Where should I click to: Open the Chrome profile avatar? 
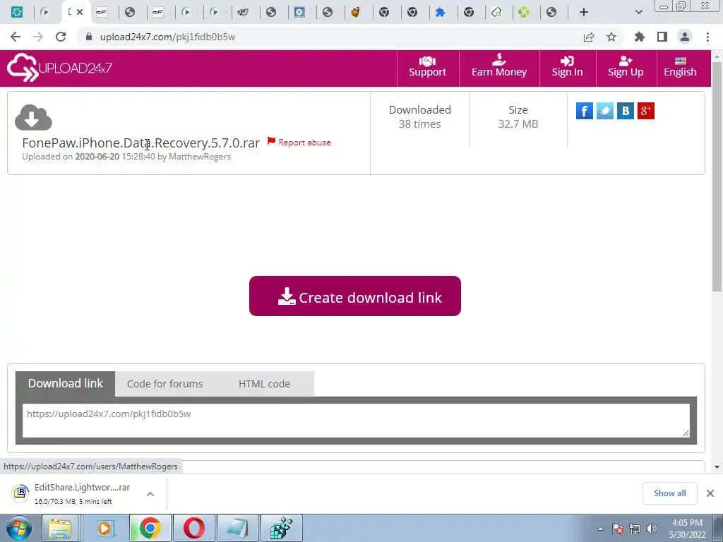pos(685,37)
